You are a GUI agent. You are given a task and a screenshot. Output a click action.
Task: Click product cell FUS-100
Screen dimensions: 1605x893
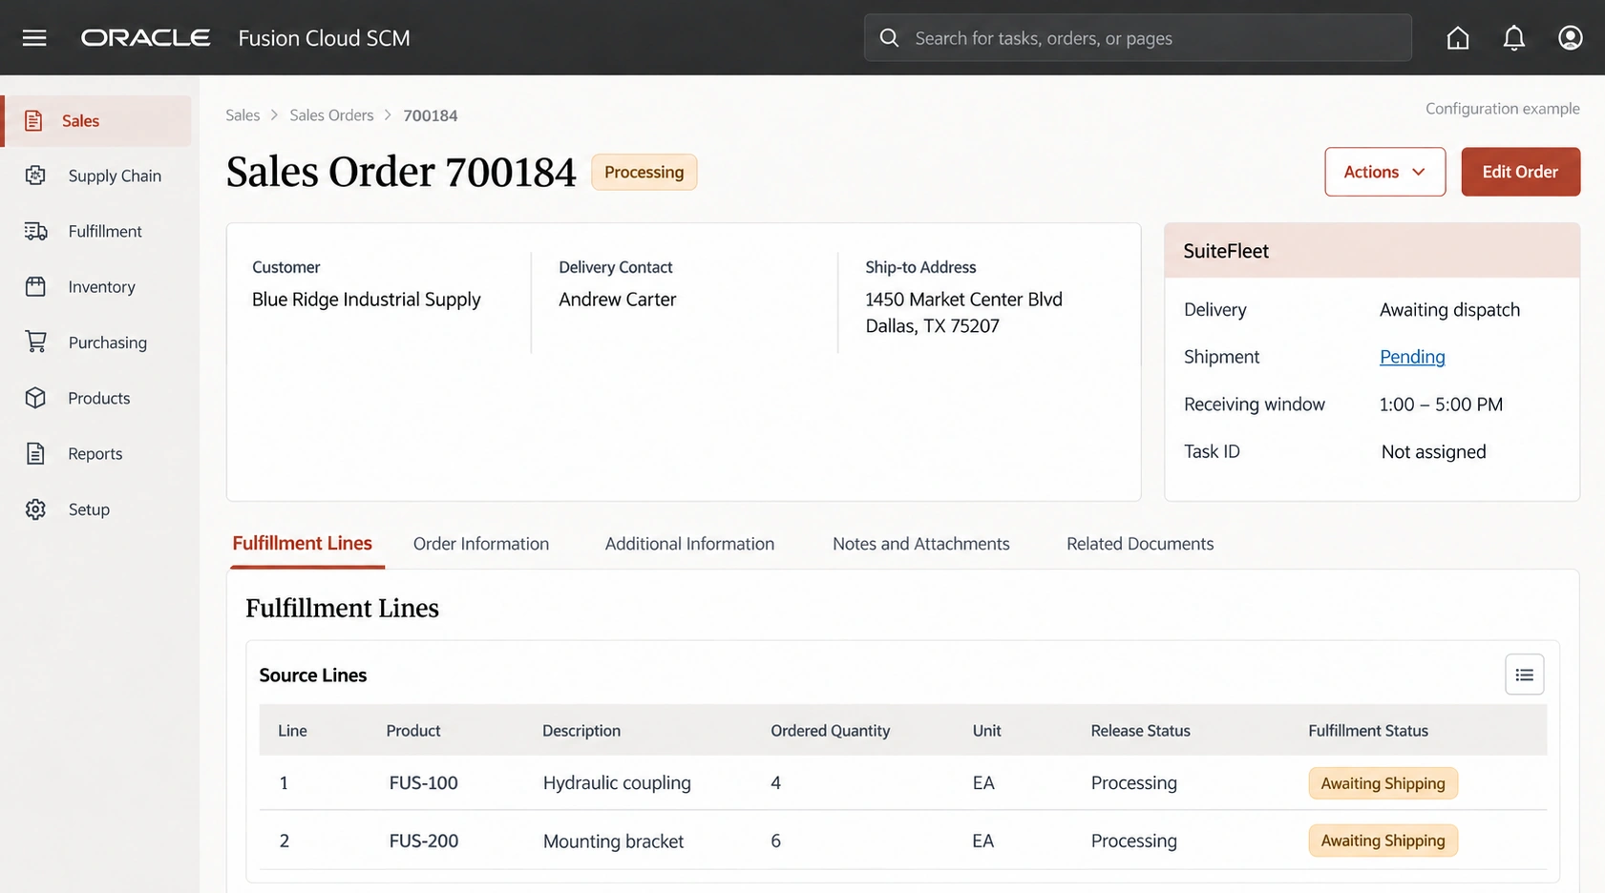(423, 783)
